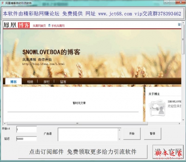The image size is (186, 162).
Task: Click the 暂时无文章 text
Action: [79, 103]
